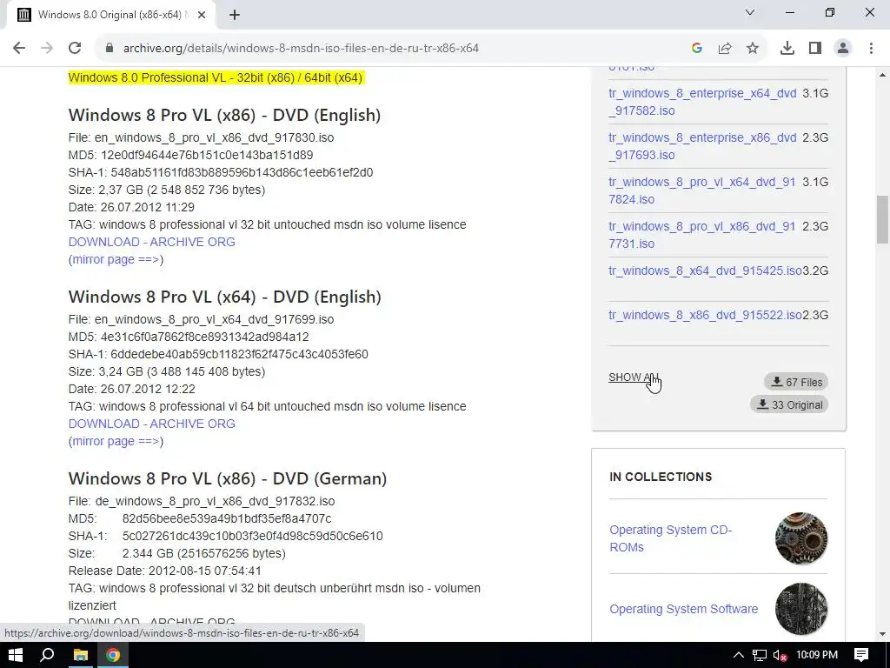890x668 pixels.
Task: Open tr_windows_8_pro_vl_x86_dvd_917731.iso file
Action: (702, 235)
